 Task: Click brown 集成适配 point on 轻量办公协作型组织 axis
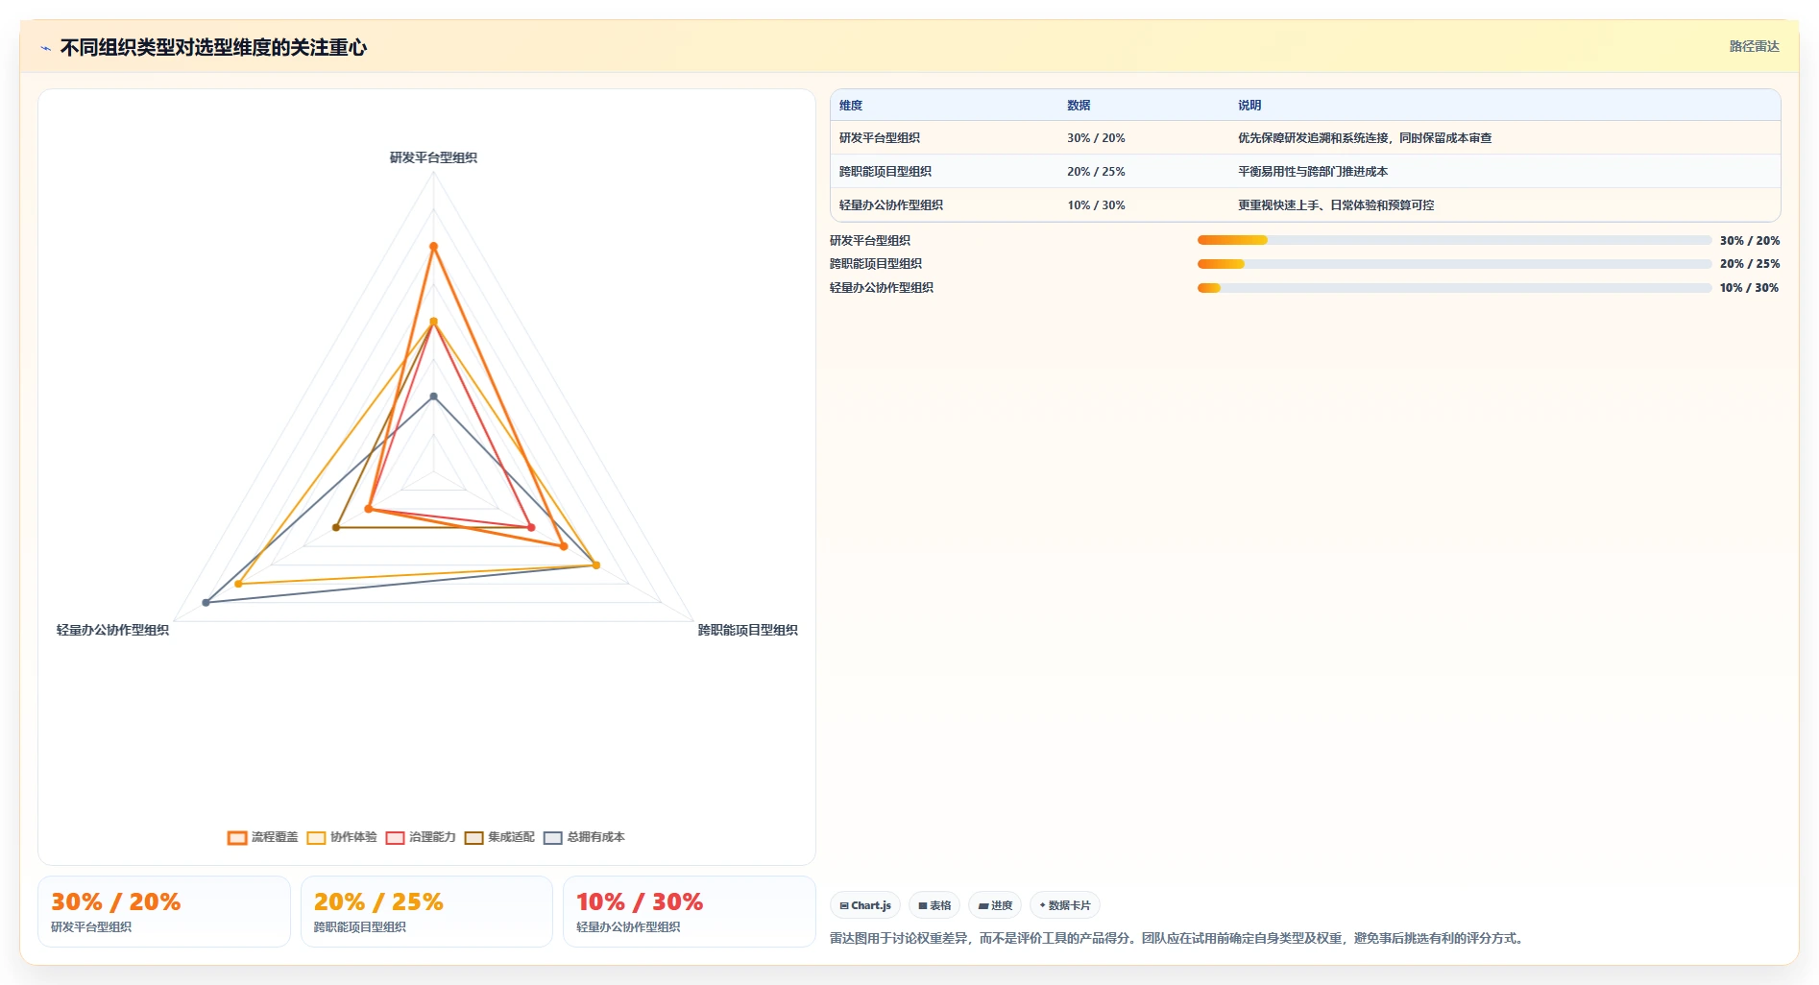[336, 527]
